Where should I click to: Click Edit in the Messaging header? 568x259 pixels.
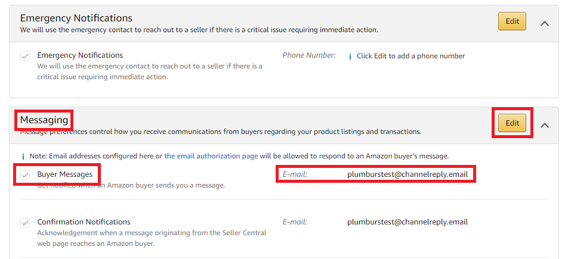point(512,123)
